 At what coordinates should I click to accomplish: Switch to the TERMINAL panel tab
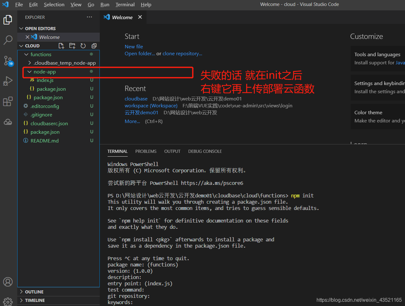[117, 151]
